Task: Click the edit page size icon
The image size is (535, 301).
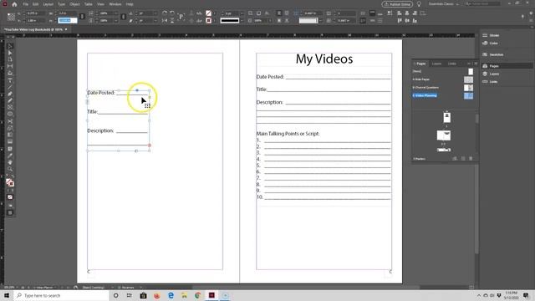Action: click(x=455, y=159)
